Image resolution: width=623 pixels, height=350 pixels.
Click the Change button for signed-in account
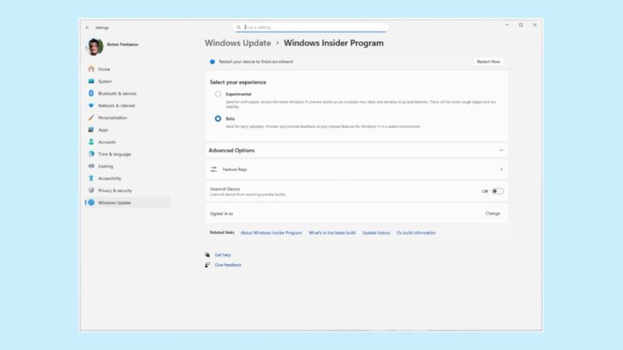tap(492, 214)
